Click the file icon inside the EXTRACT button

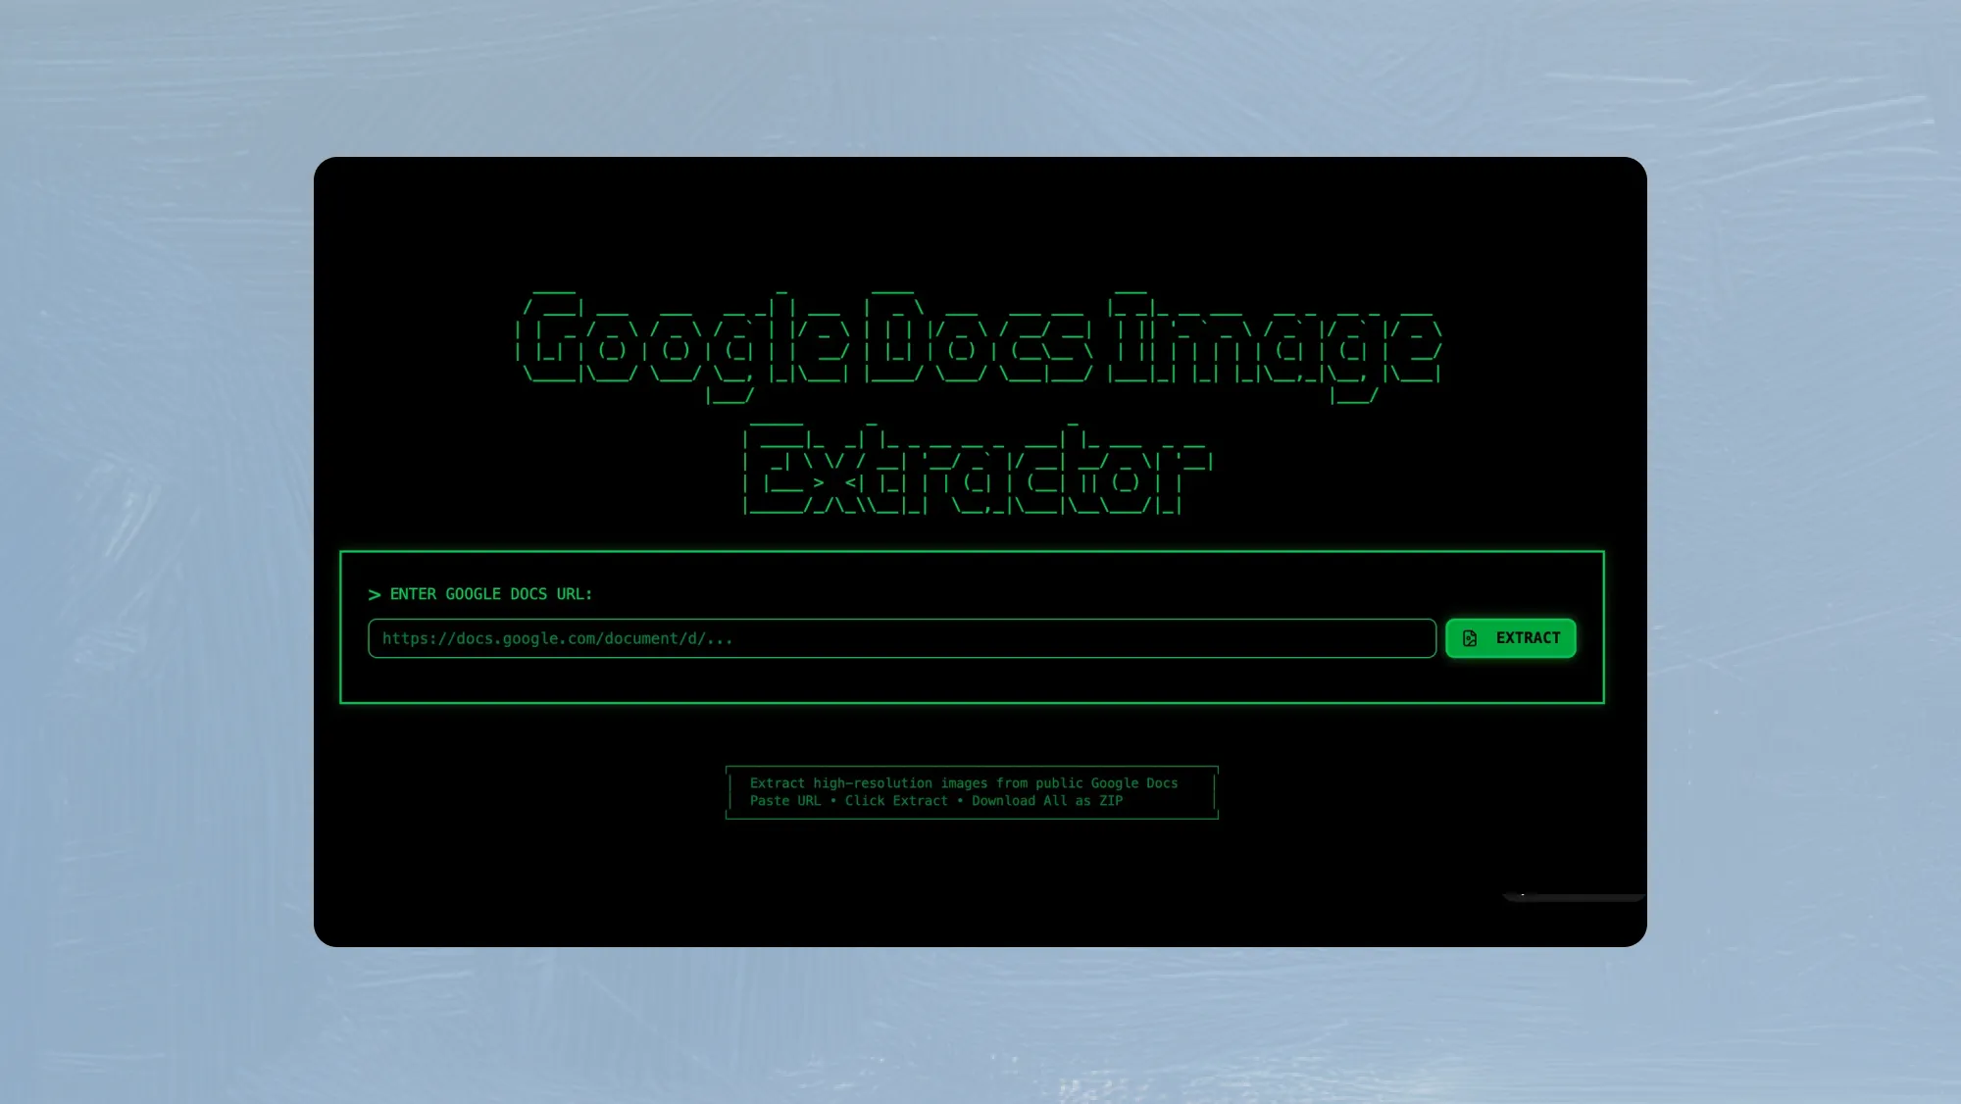coord(1470,638)
